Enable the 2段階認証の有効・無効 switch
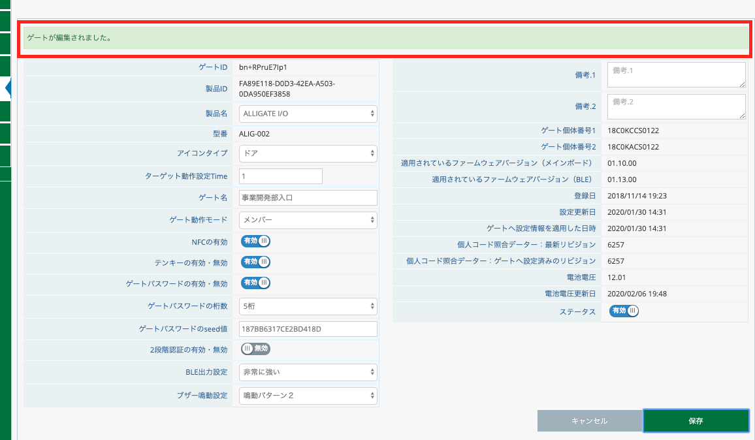The width and height of the screenshot is (755, 440). coord(255,349)
